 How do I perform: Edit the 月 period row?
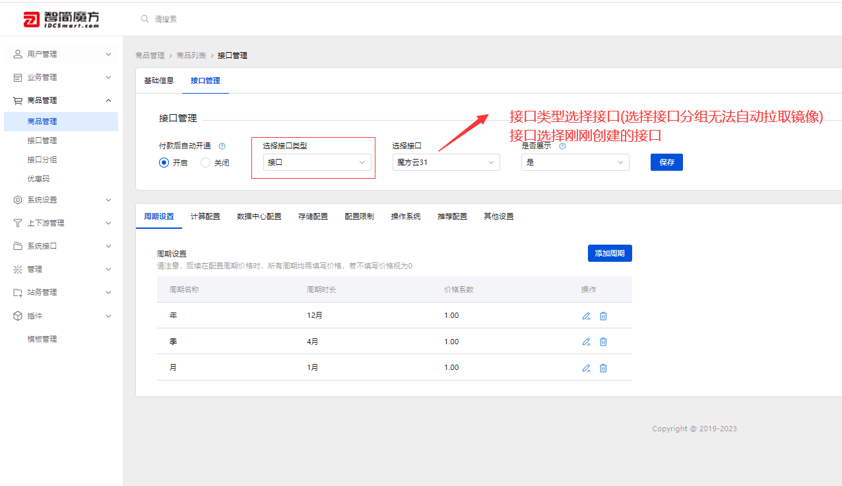point(586,368)
